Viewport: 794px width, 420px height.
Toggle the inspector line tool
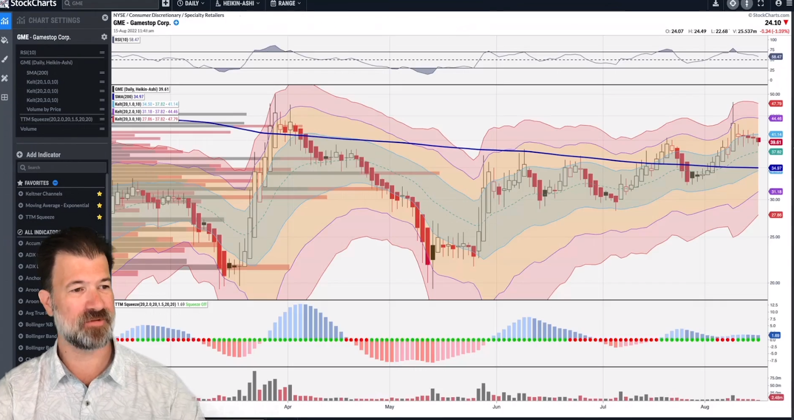tap(747, 3)
